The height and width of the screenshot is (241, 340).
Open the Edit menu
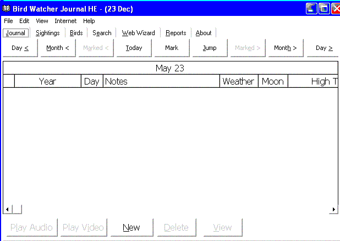point(24,21)
